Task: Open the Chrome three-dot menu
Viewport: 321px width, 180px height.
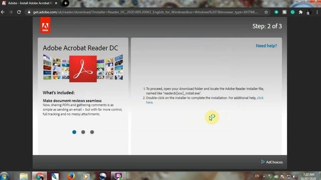Action: (x=317, y=12)
